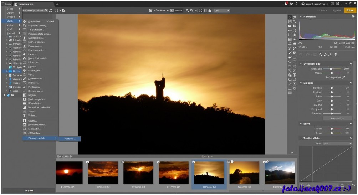The height and width of the screenshot is (195, 358).
Task: Click the shopping cart icon
Action: coord(291,4)
